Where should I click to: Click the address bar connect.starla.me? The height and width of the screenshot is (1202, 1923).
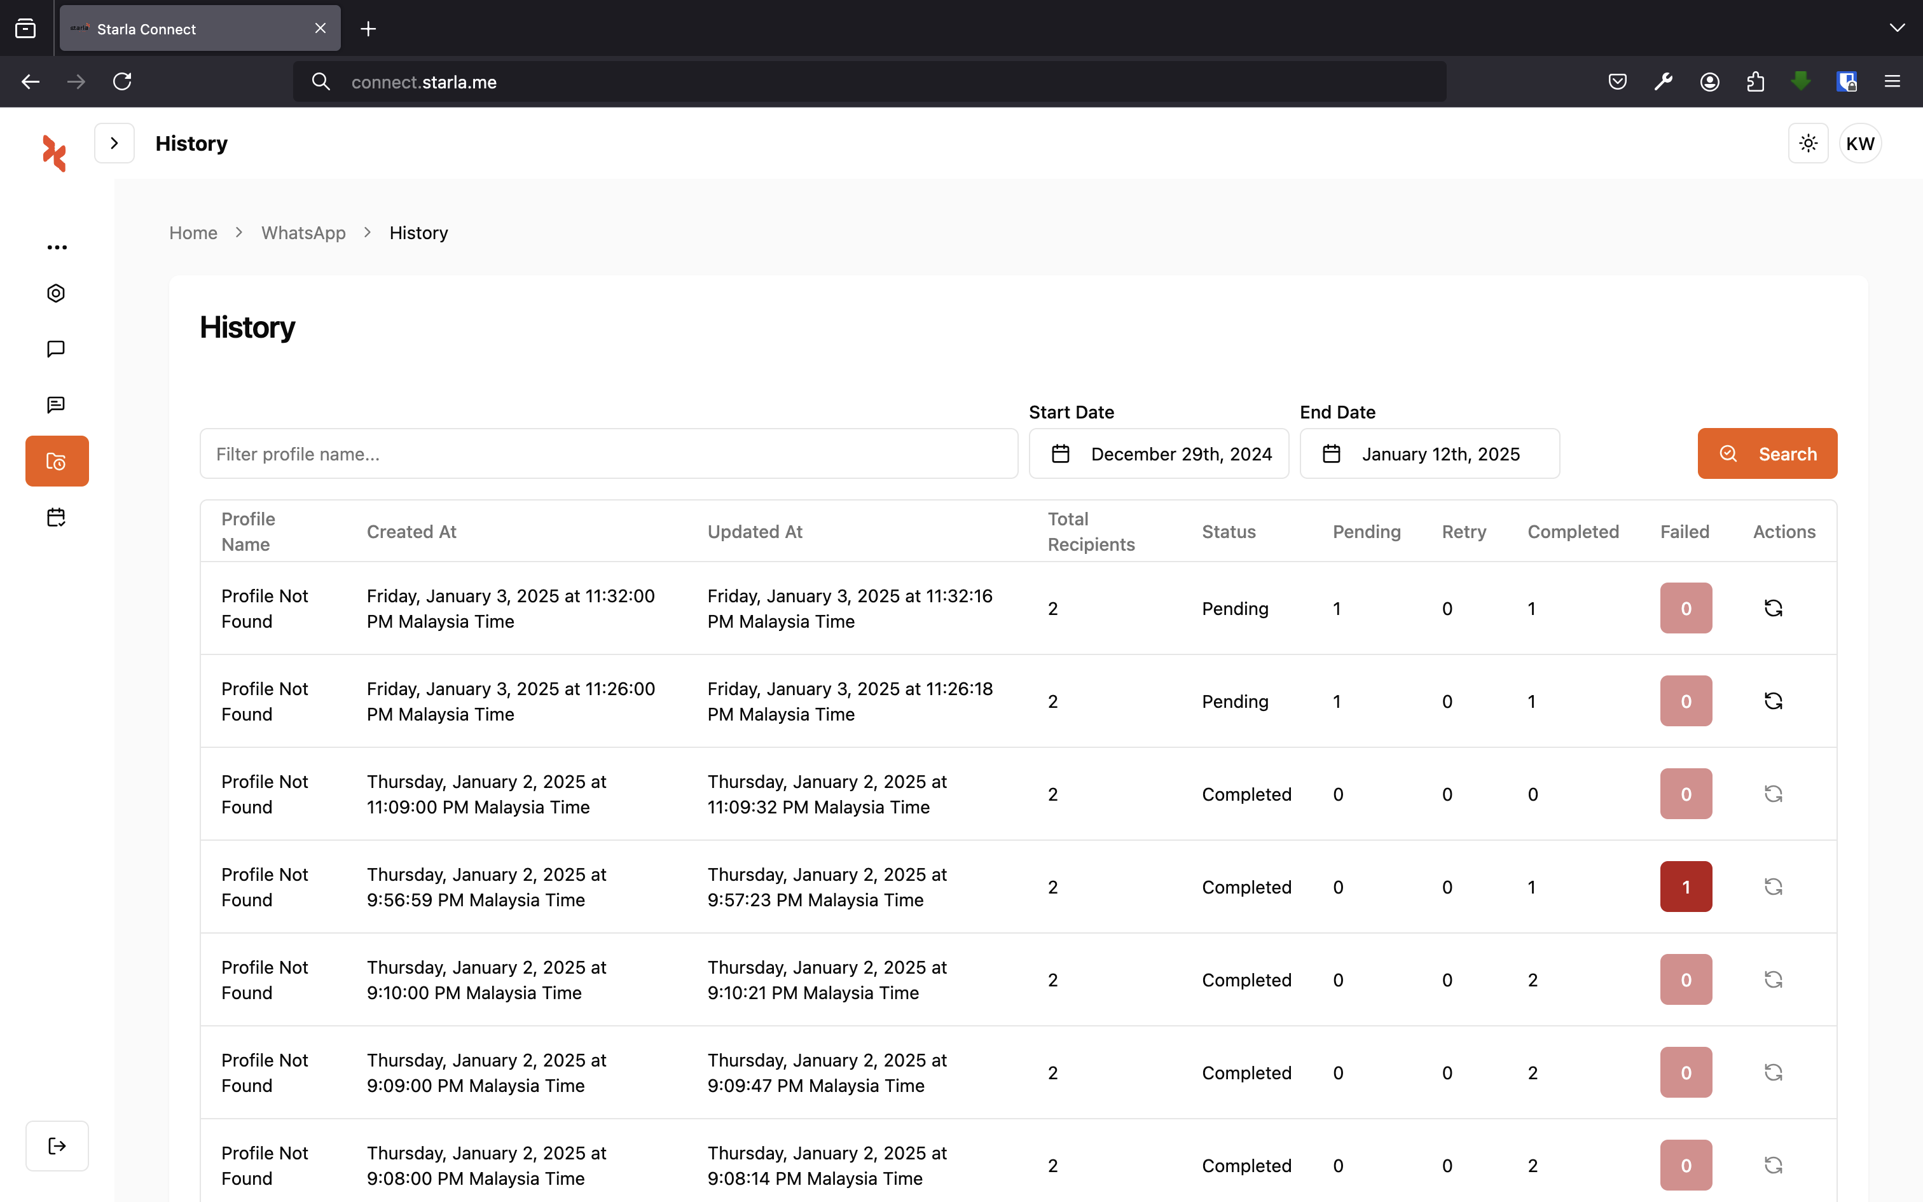coord(869,82)
